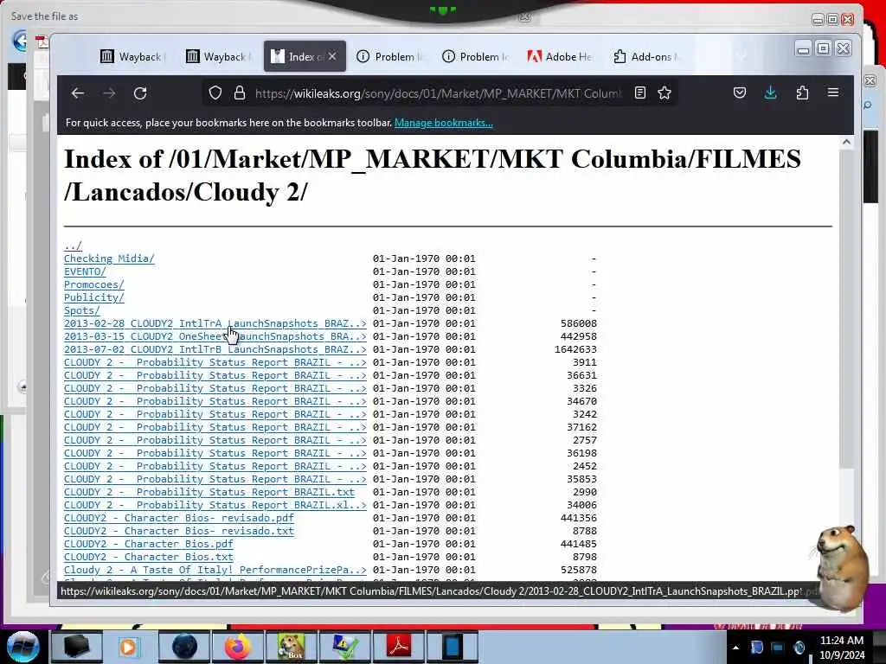
Task: Click the file size 586008
Action: [579, 323]
